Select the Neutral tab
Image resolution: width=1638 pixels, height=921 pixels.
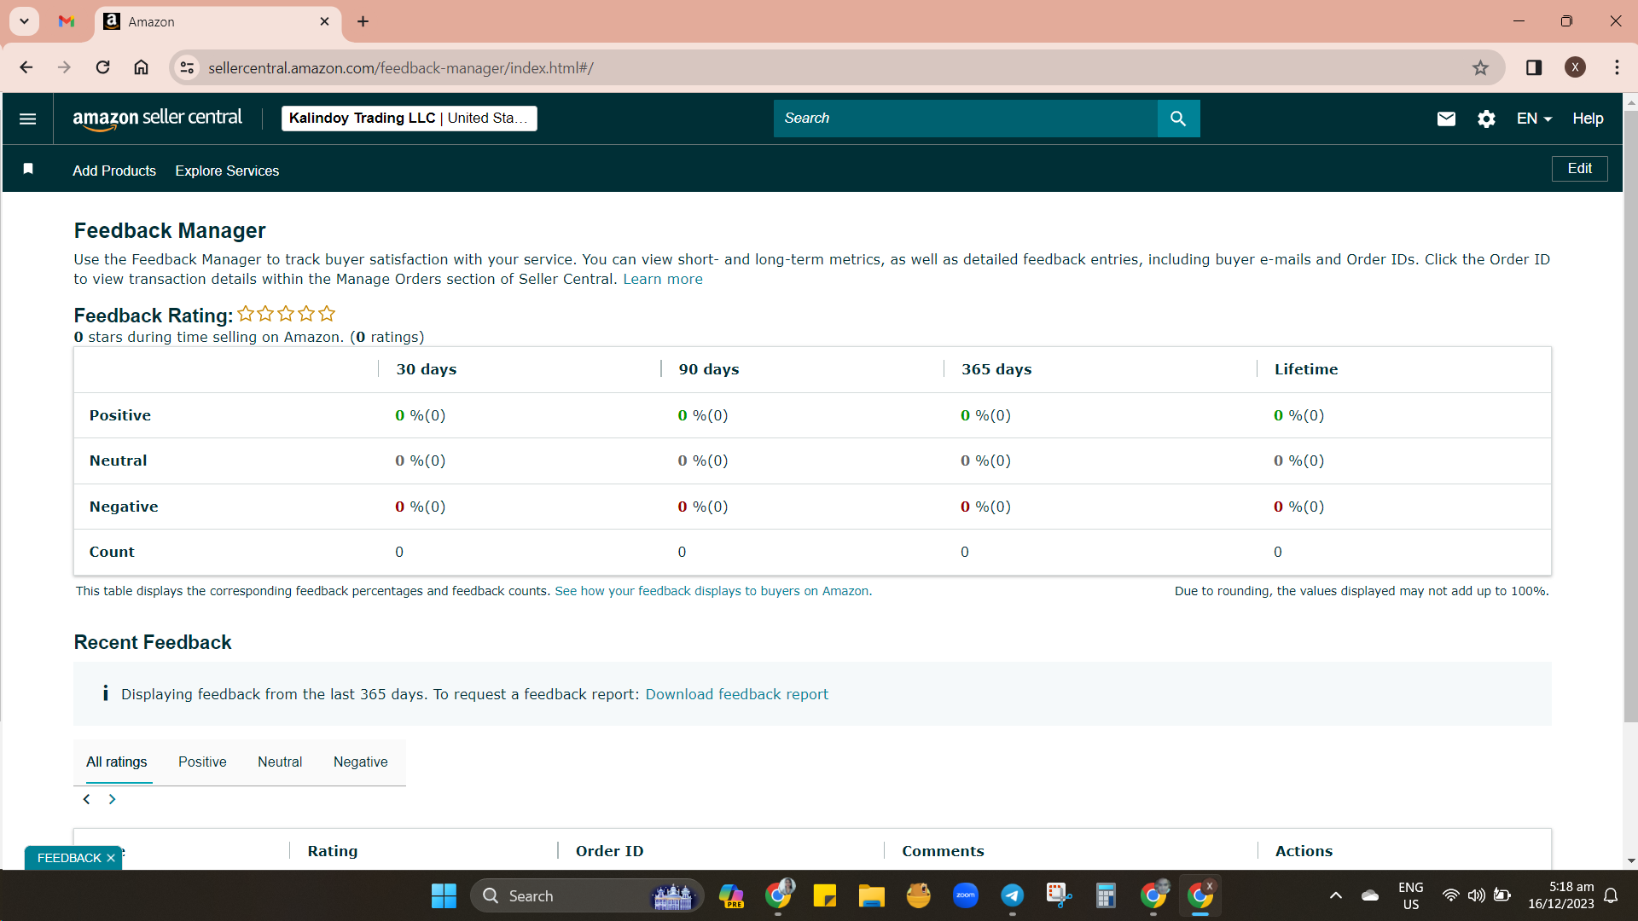280,762
